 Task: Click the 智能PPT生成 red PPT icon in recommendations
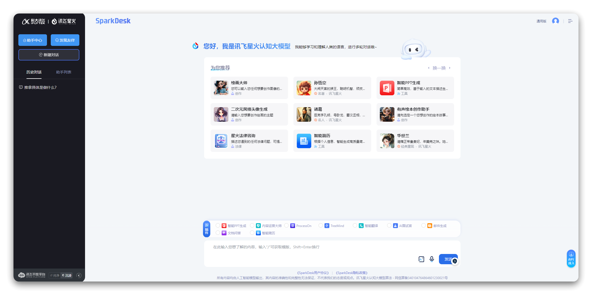click(x=387, y=88)
